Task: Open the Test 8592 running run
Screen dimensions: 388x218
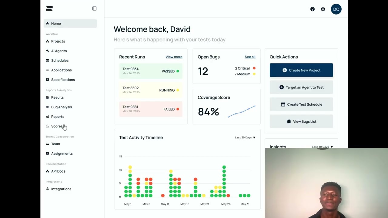Action: pos(151,90)
